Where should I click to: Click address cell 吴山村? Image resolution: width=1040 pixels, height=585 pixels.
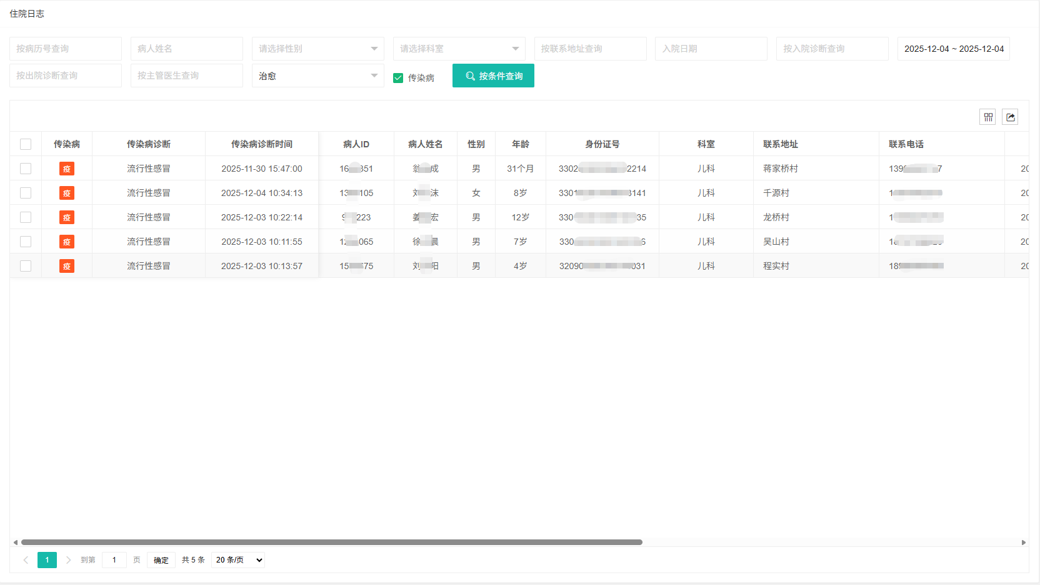776,242
